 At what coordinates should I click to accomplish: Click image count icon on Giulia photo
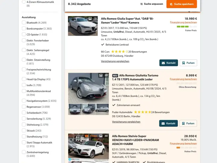point(90,18)
